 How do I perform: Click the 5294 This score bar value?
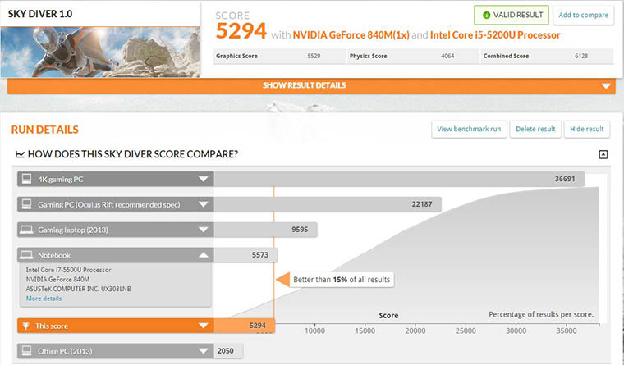tap(258, 326)
